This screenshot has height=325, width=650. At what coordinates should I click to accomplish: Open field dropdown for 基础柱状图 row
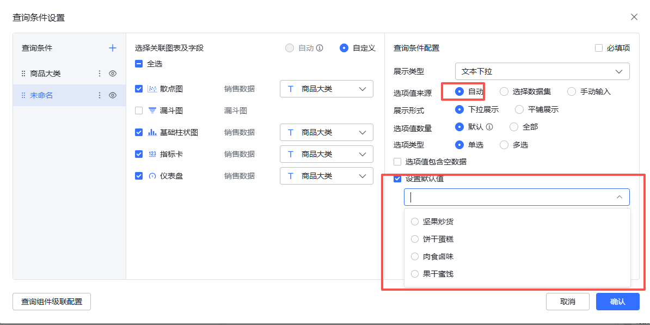tap(327, 133)
